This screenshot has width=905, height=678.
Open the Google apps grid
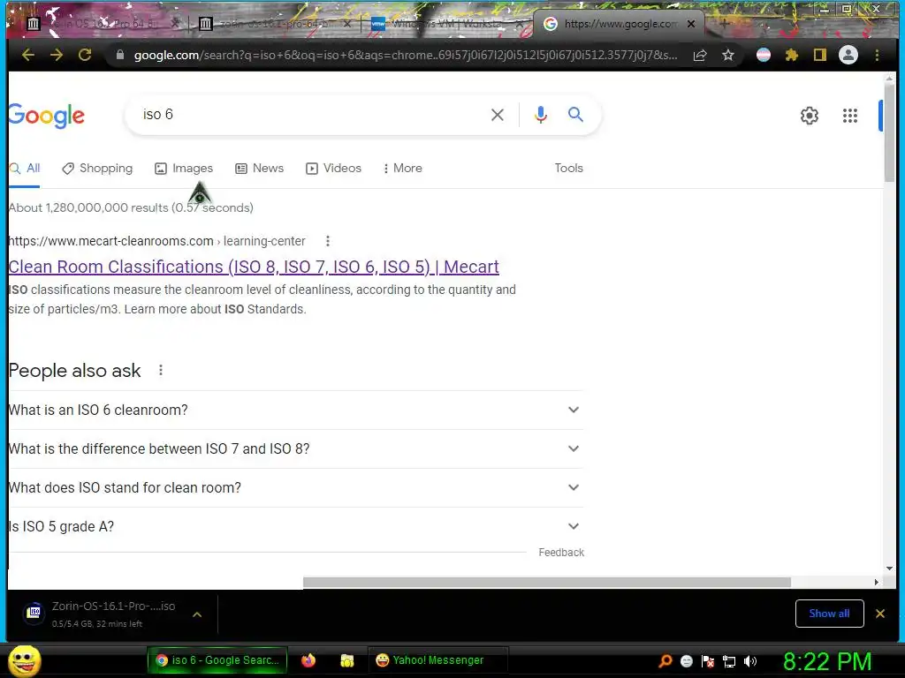849,116
